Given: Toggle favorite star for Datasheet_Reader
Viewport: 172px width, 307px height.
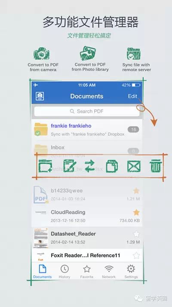Looking at the screenshot, I should tap(136, 234).
